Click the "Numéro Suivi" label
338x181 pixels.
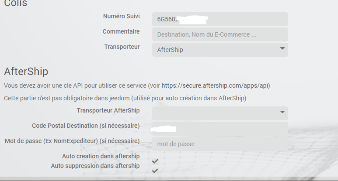[x=121, y=16]
